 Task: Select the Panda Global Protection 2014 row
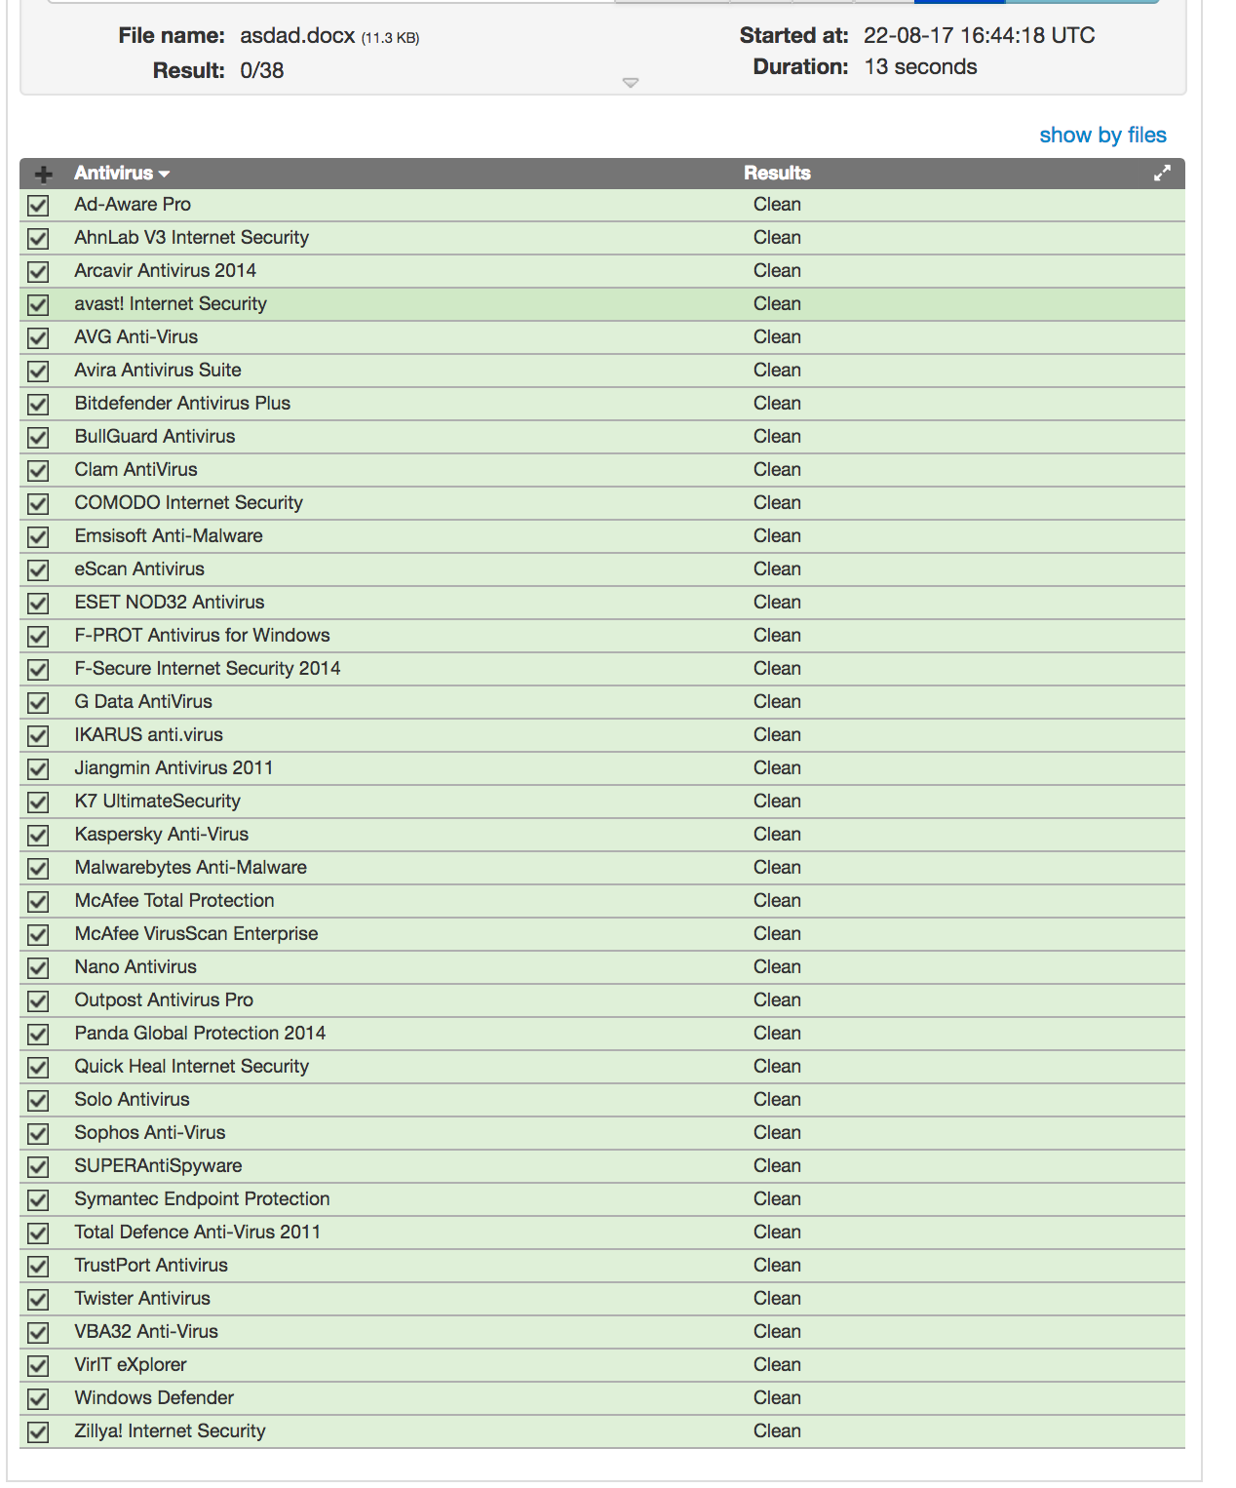pos(200,1033)
